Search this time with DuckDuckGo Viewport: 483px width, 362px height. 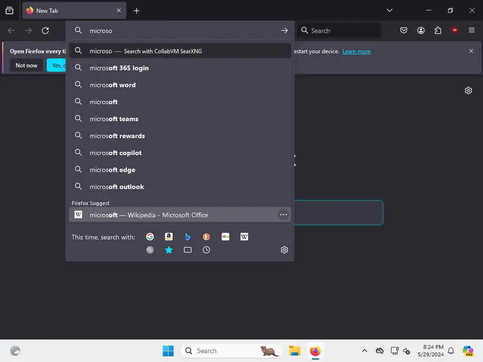pyautogui.click(x=207, y=237)
